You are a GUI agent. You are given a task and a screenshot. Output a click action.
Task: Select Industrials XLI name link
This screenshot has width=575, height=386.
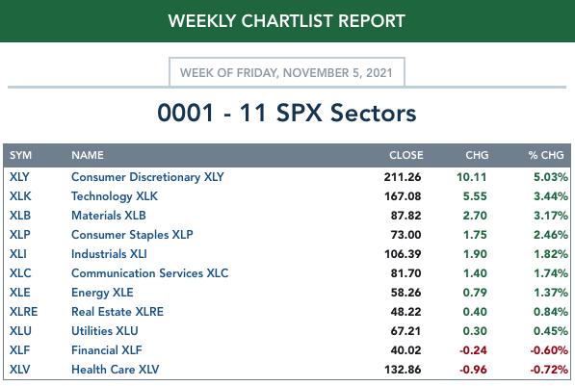click(x=109, y=254)
